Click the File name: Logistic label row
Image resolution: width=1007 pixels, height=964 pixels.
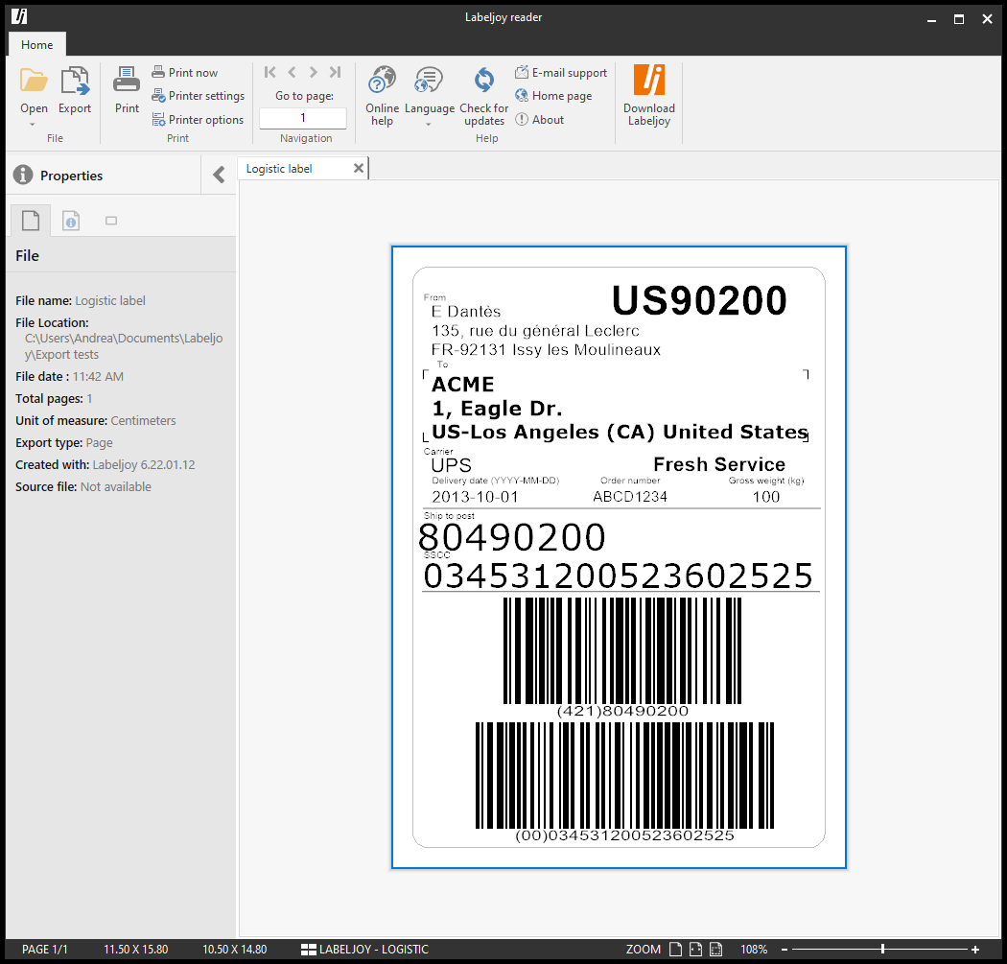[x=81, y=300]
